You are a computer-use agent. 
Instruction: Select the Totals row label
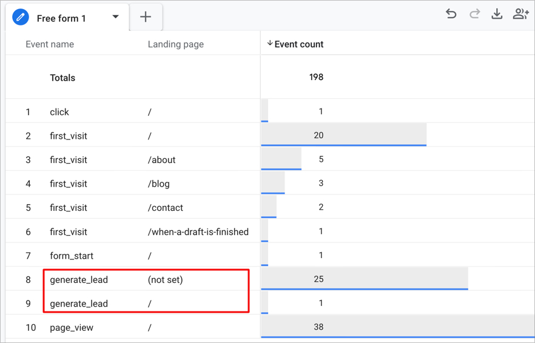click(x=62, y=78)
